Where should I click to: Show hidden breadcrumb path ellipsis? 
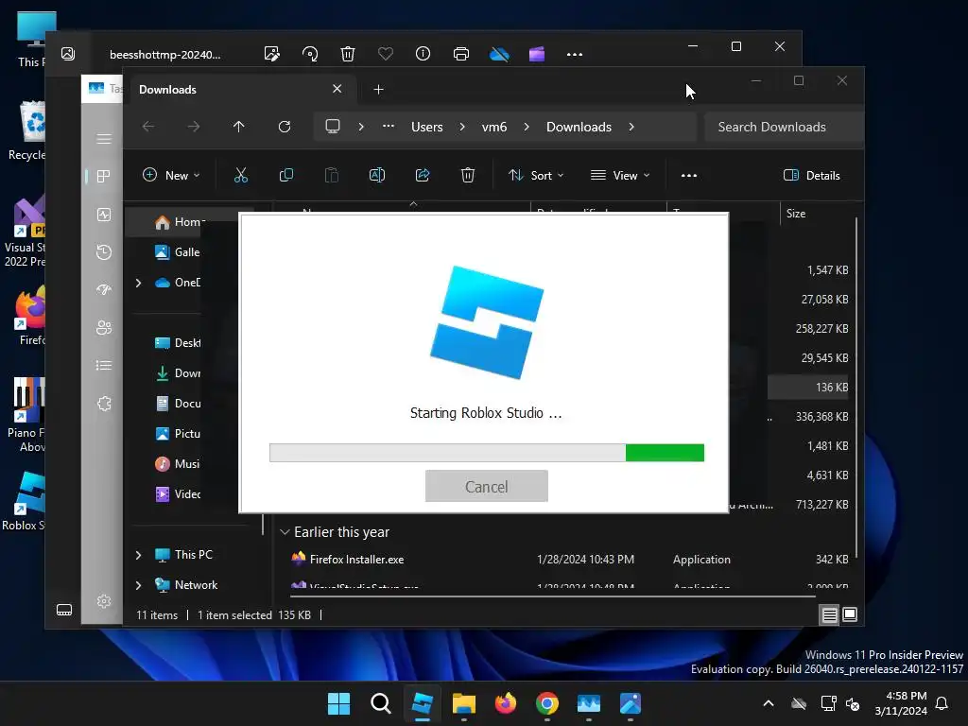(x=389, y=127)
